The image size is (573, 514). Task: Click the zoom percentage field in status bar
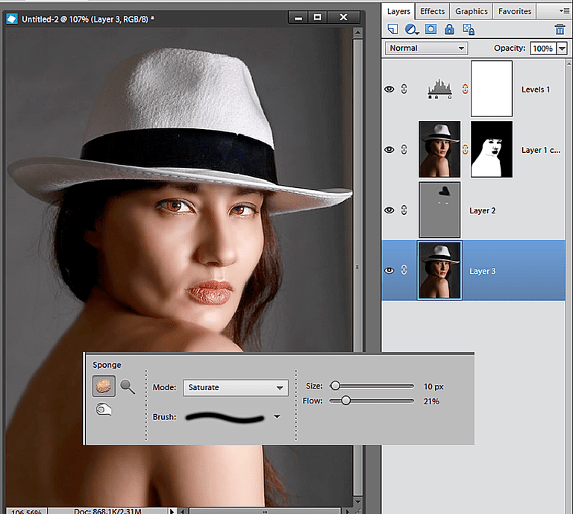tap(26, 511)
